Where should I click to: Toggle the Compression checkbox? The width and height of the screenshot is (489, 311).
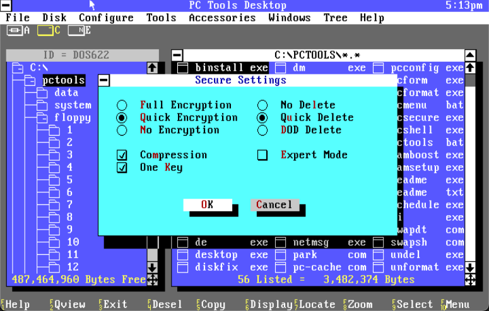[x=122, y=155]
